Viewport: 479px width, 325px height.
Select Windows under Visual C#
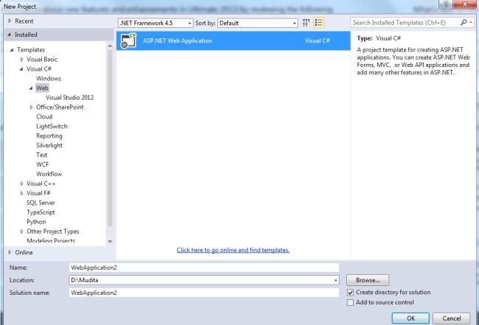coord(49,79)
